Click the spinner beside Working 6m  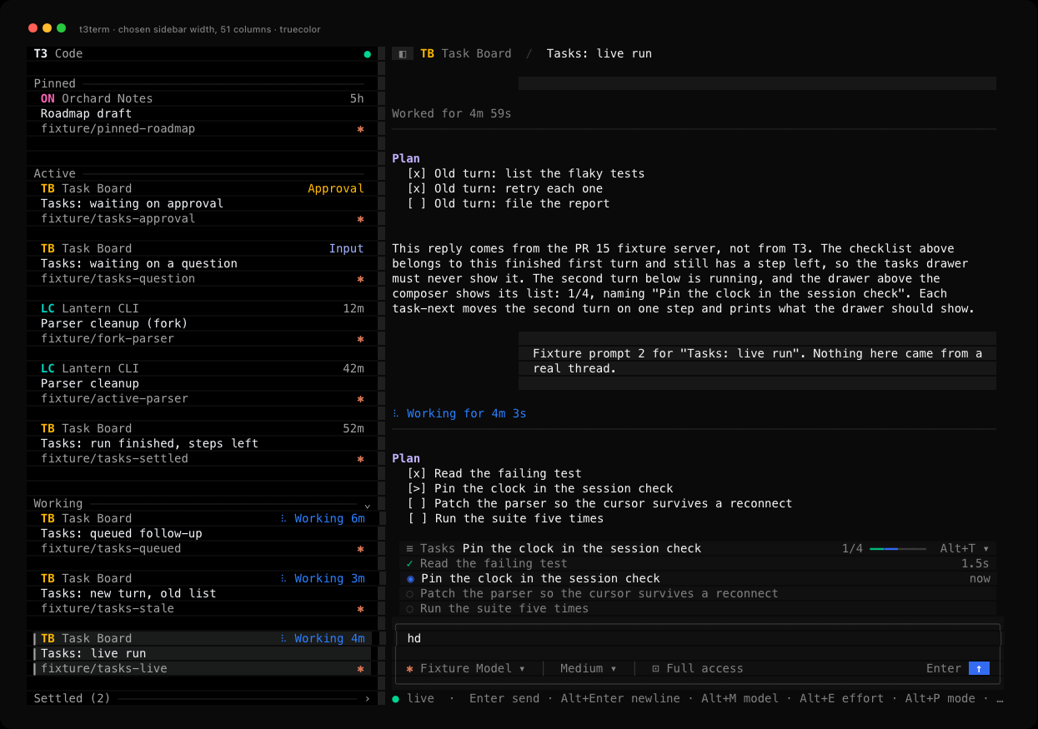283,518
